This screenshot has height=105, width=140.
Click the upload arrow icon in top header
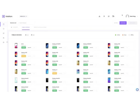click(104, 16)
